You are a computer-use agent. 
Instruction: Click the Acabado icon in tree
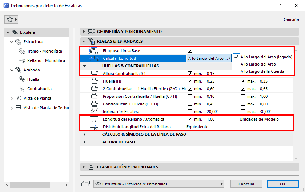coord(19,70)
